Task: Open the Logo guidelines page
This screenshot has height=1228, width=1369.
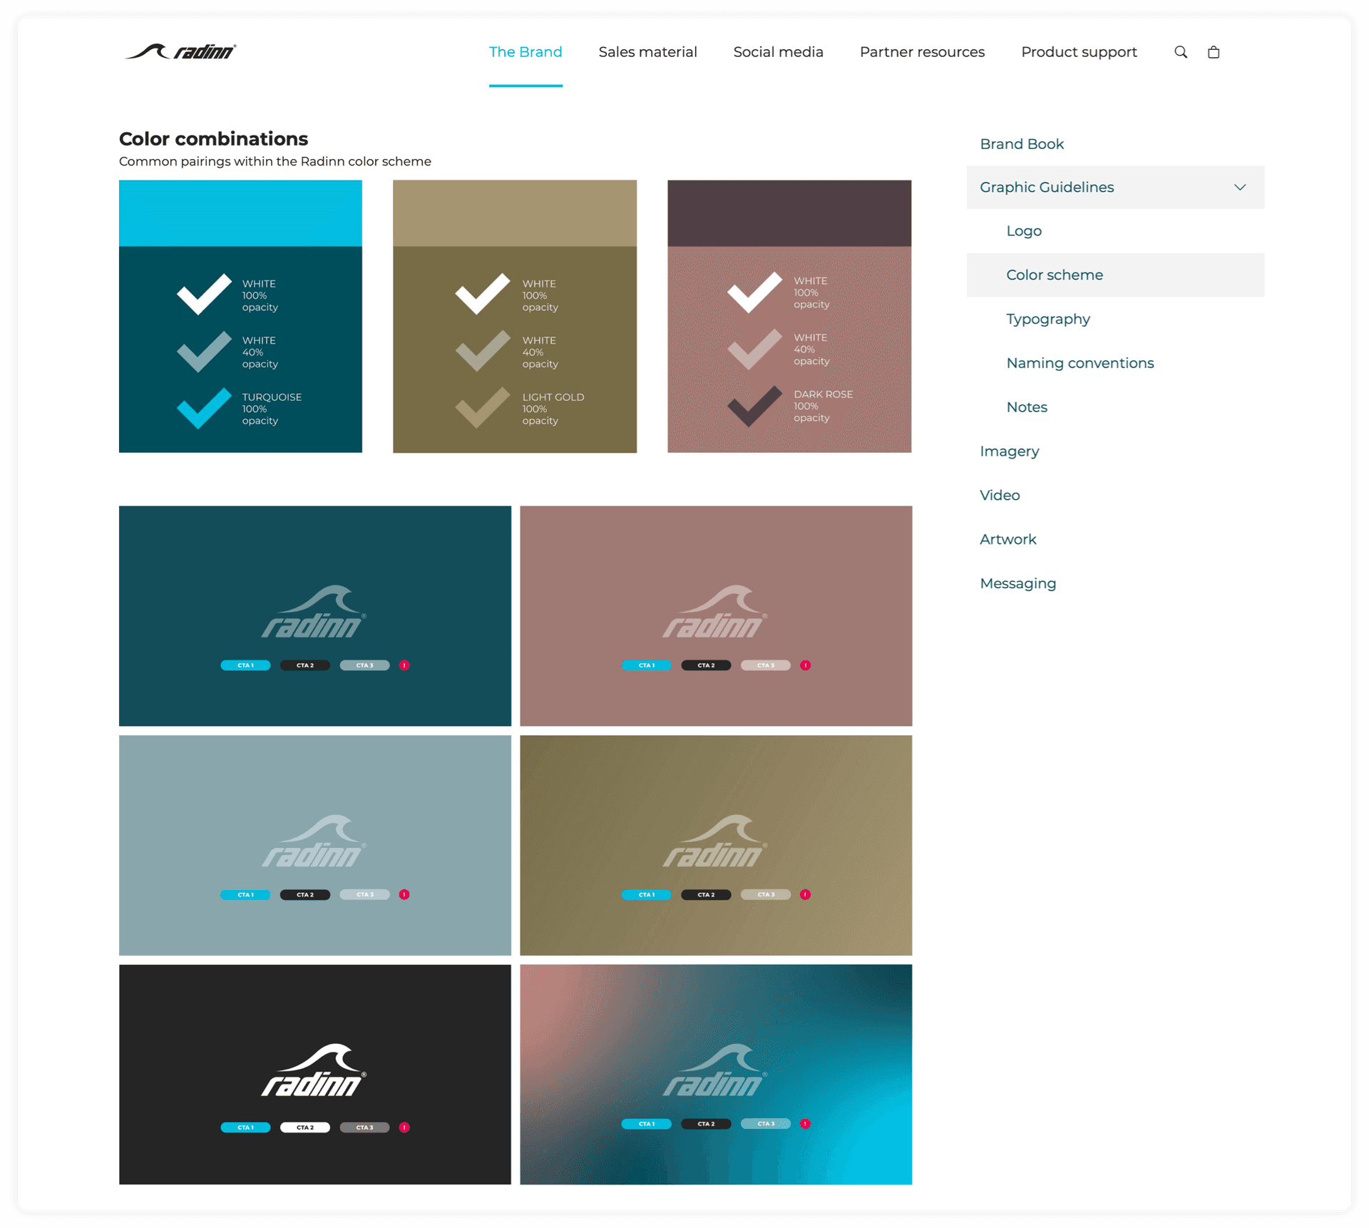Action: click(x=1024, y=231)
